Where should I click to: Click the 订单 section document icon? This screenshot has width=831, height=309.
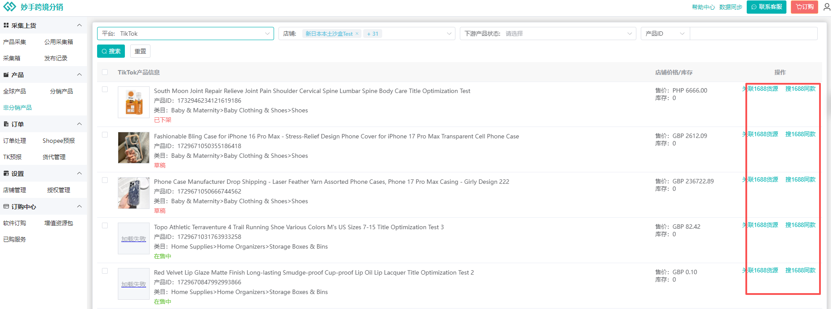point(6,124)
